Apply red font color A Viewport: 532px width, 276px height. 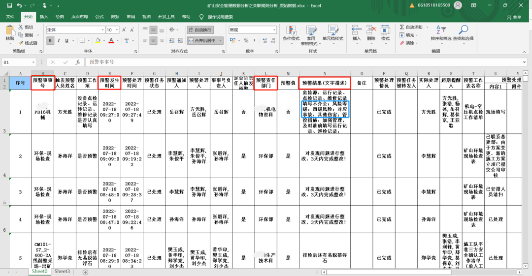click(111, 41)
